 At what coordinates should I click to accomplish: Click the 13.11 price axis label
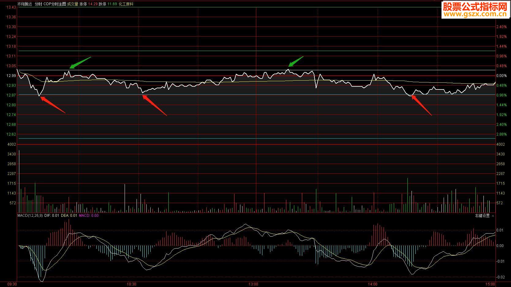tap(11, 56)
